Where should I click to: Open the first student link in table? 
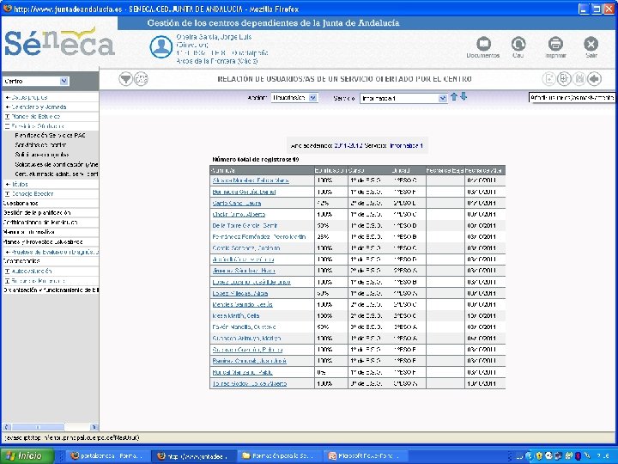click(251, 180)
